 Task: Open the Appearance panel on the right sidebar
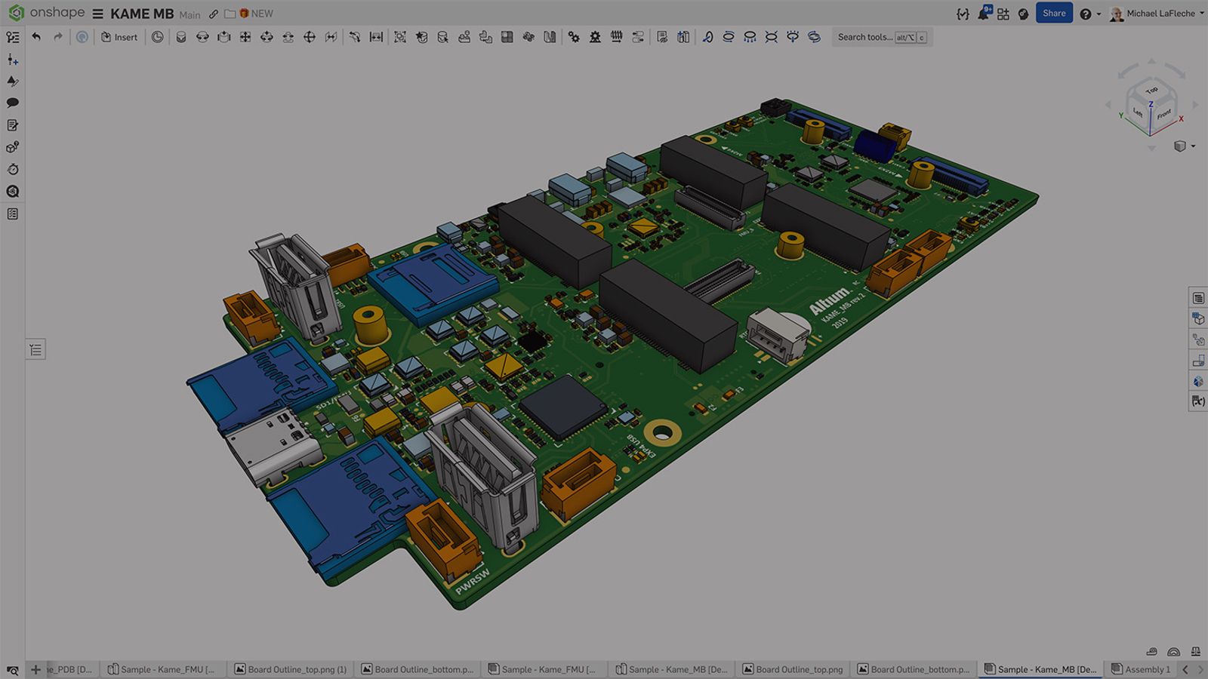pyautogui.click(x=1198, y=381)
